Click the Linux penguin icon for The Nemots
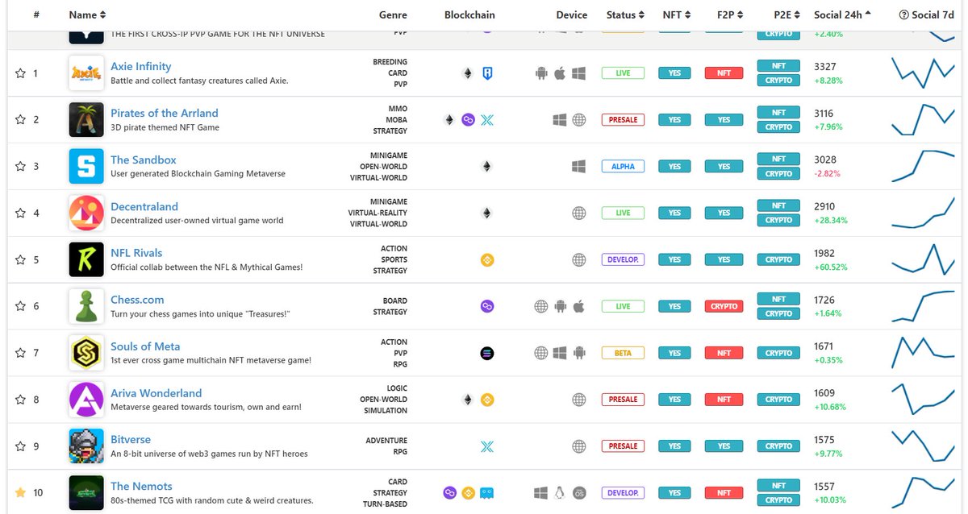 (560, 493)
